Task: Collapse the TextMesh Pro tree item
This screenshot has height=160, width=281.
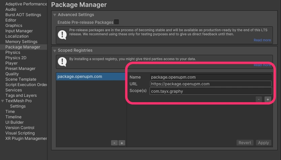Action: (x=2, y=101)
